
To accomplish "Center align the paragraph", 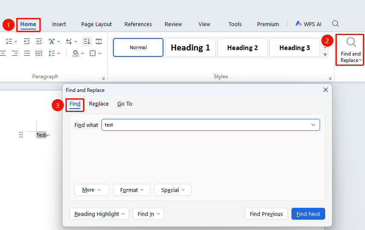I will 3,53.
